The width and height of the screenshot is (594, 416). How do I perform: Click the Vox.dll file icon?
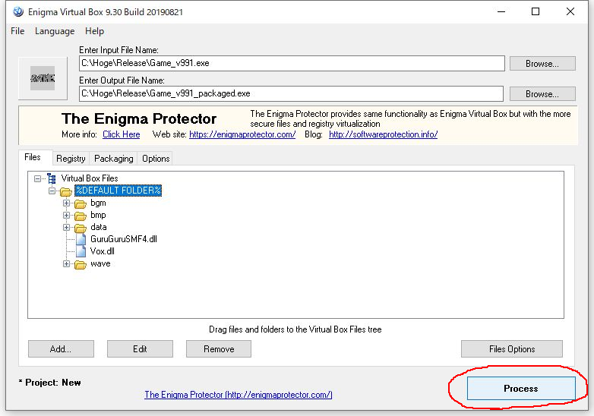[81, 251]
